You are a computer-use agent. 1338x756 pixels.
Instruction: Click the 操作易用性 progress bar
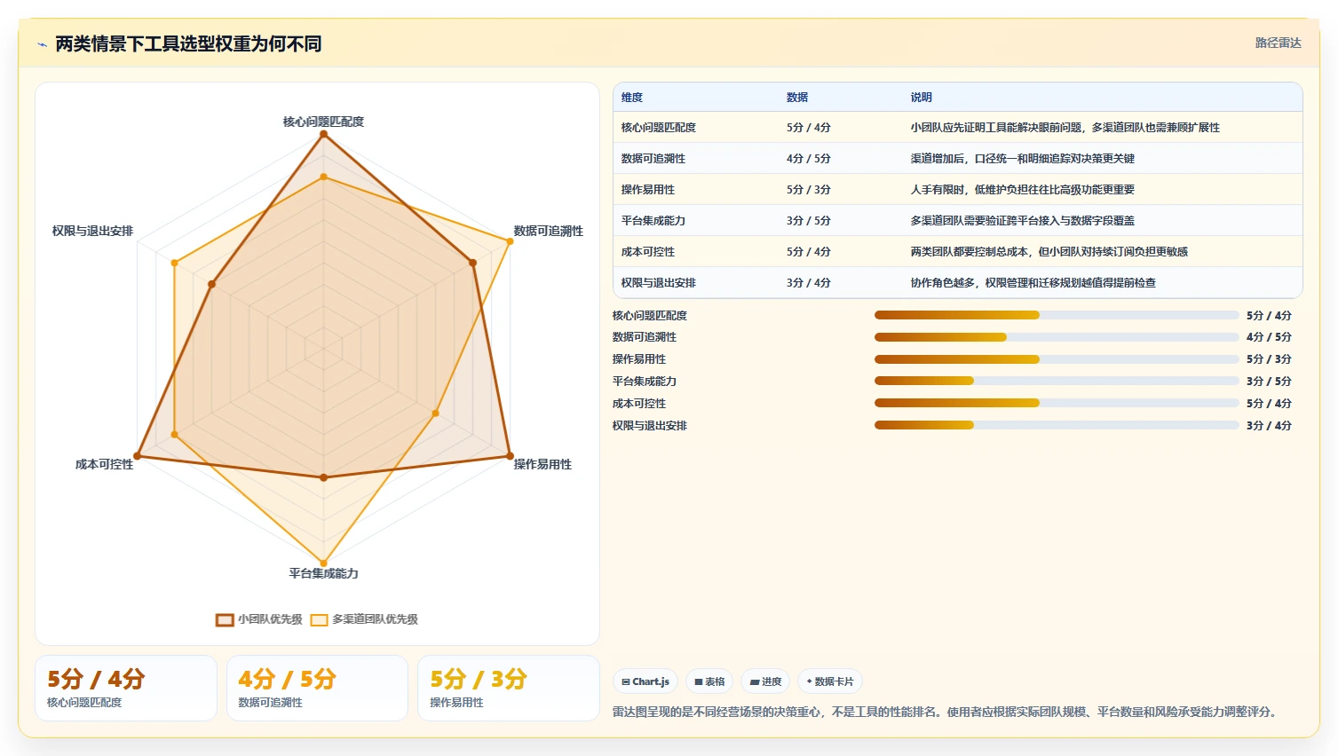tap(1057, 359)
